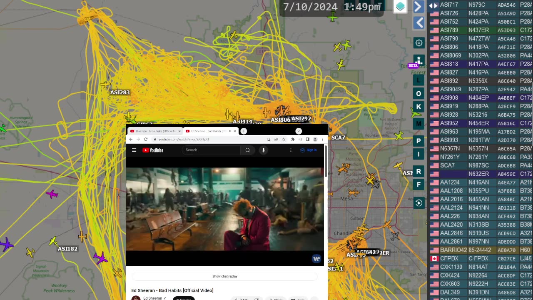Toggle the F map button
The image size is (533, 300).
click(418, 185)
